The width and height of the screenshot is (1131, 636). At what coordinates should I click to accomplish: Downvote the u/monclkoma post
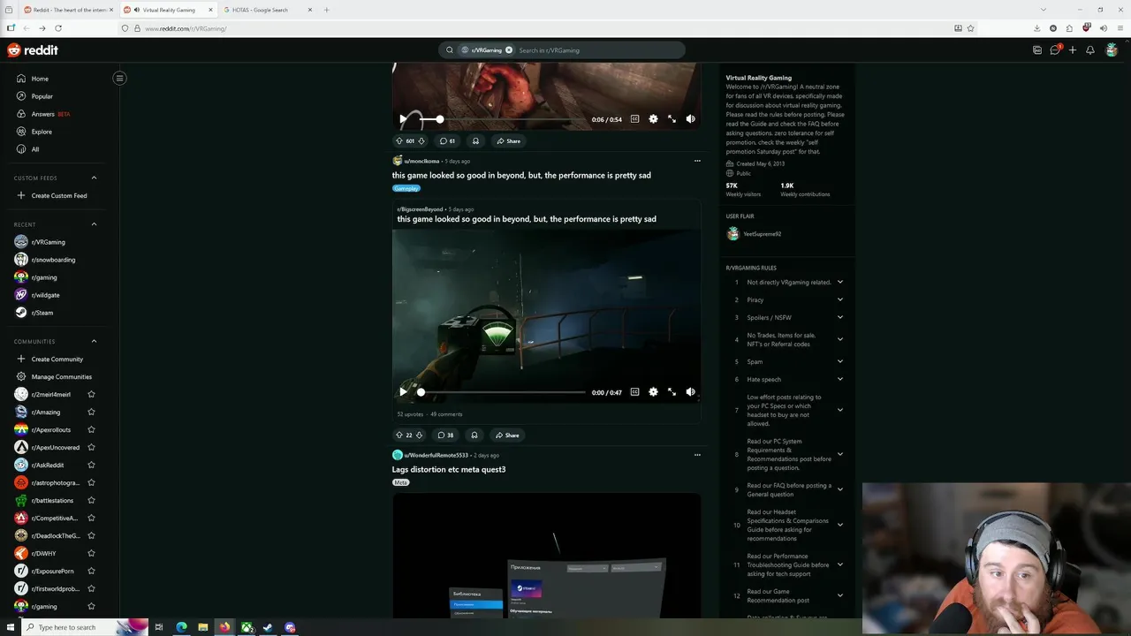pos(419,435)
